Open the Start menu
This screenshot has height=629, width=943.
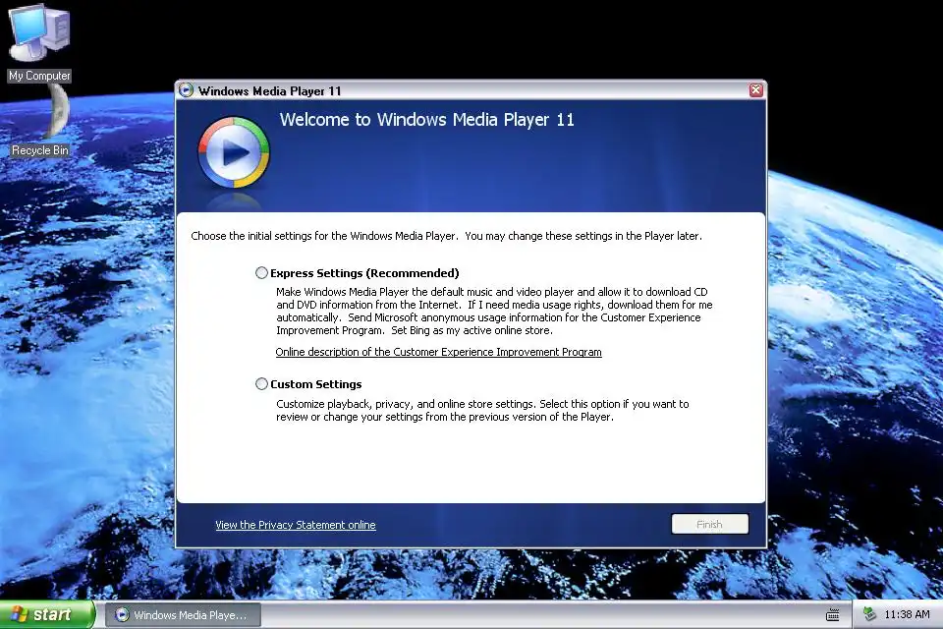(46, 614)
